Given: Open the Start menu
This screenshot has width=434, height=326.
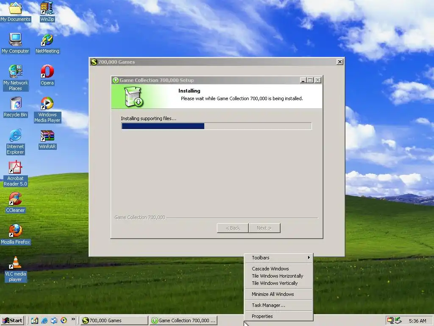Looking at the screenshot, I should tap(13, 320).
